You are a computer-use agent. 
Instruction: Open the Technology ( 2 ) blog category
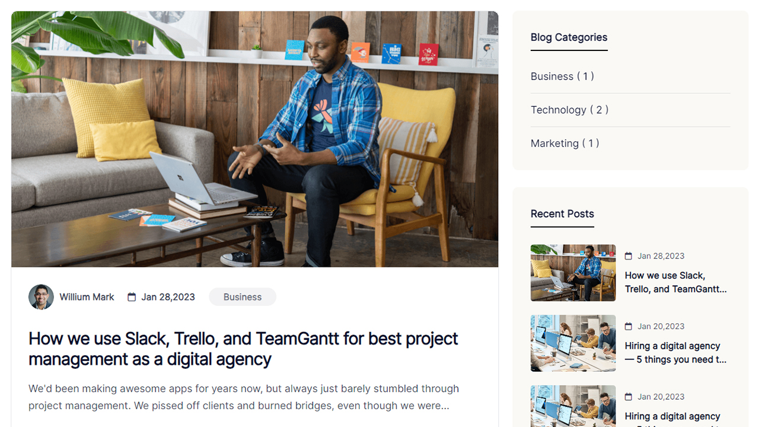coord(569,110)
